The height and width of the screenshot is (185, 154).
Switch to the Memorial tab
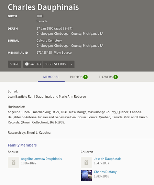point(51,77)
